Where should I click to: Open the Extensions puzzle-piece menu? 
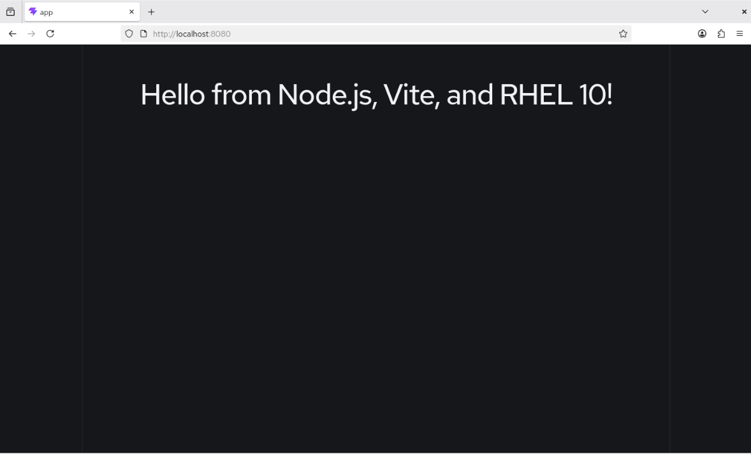pos(721,34)
